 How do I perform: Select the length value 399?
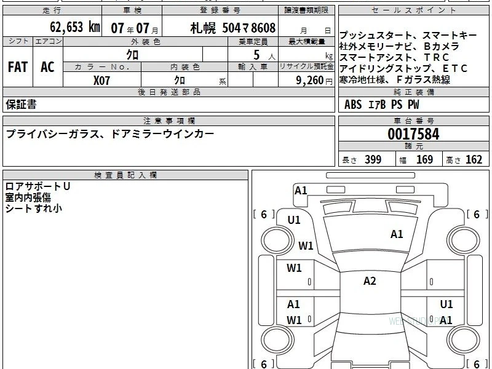[x=373, y=159]
